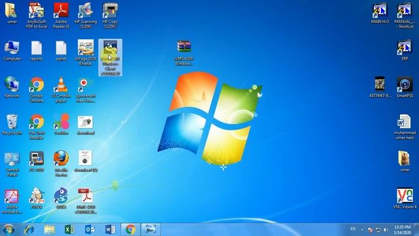
Task: Open the Windows Start menu
Action: click(9, 229)
